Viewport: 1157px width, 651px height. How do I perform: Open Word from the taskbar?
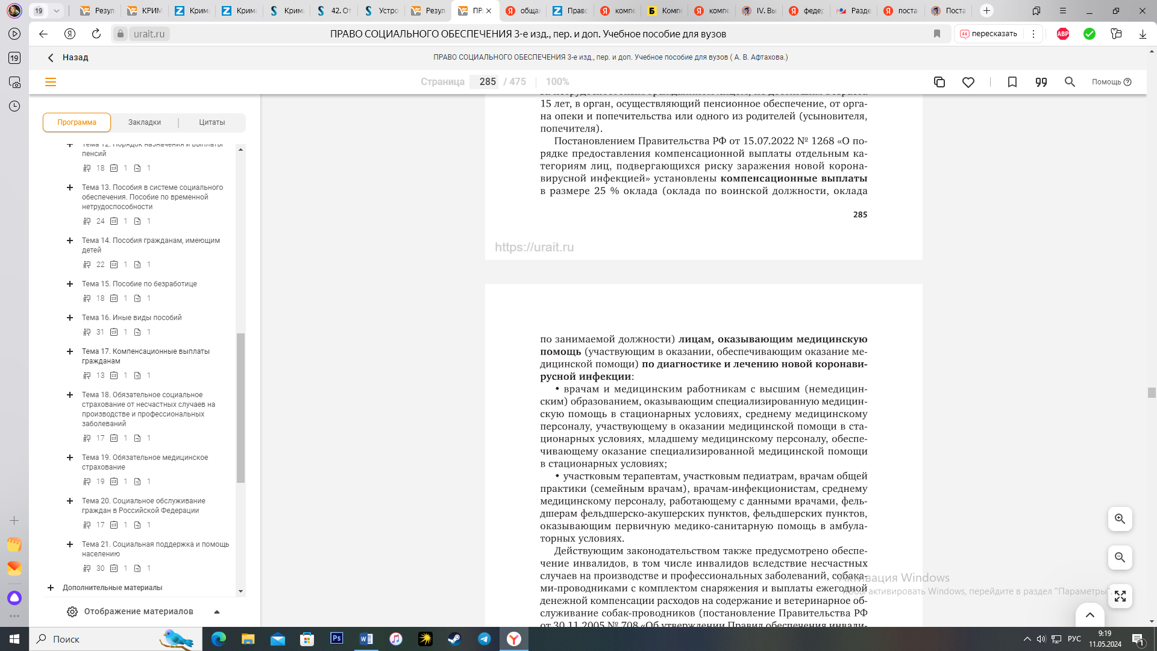click(366, 638)
